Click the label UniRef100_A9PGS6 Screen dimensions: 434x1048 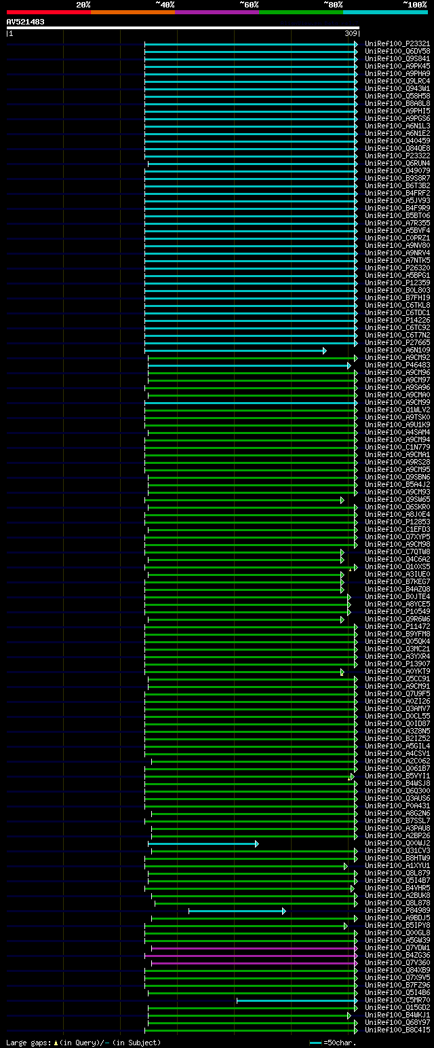coord(397,118)
